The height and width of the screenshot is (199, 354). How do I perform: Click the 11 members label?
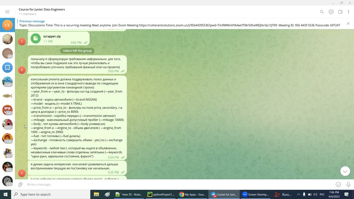(x=27, y=14)
